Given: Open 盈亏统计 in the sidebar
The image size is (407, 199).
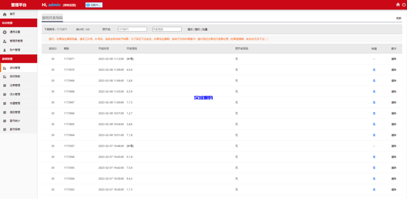Looking at the screenshot, I should pyautogui.click(x=15, y=121).
